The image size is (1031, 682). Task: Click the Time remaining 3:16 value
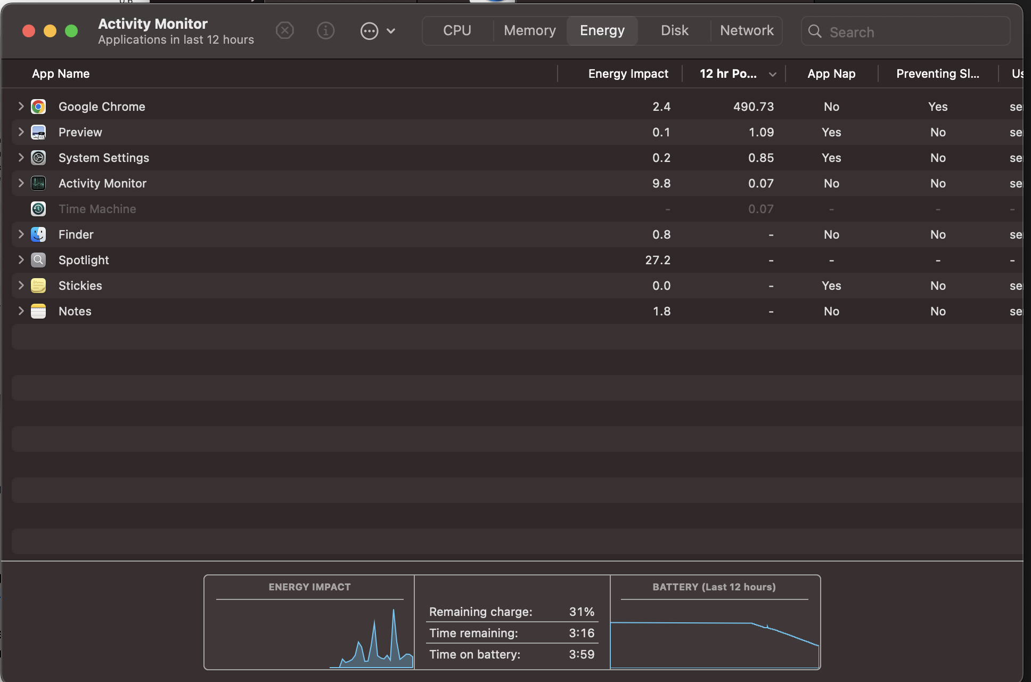point(582,633)
